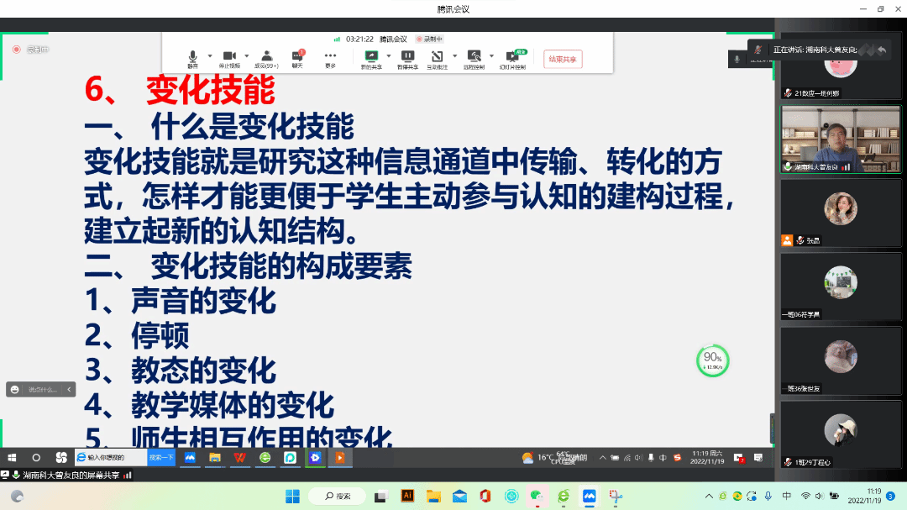Viewport: 907px width, 510px height.
Task: Open the members (成员) list
Action: click(266, 59)
